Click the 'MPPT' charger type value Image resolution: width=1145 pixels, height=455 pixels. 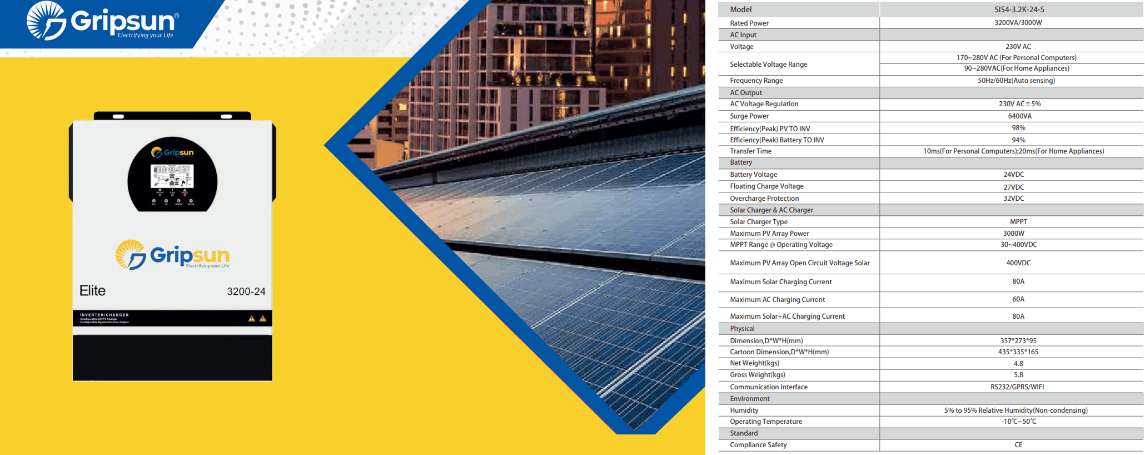[1019, 222]
